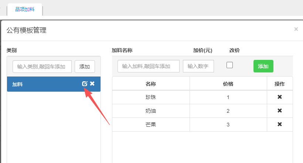
Task: Click the 名称 column header
Action: [x=151, y=84]
